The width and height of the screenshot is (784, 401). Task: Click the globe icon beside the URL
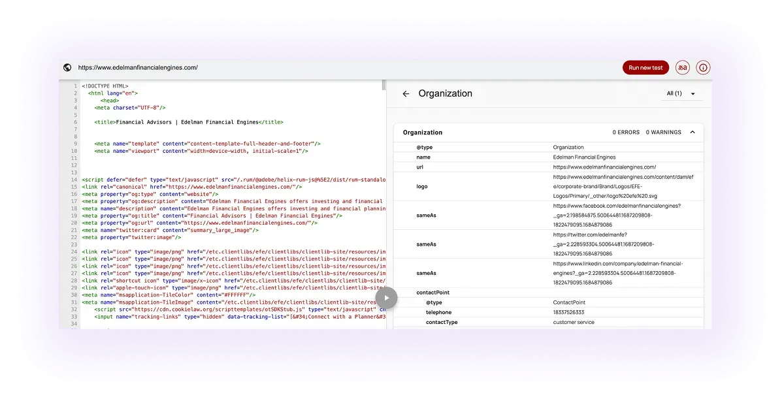point(67,67)
